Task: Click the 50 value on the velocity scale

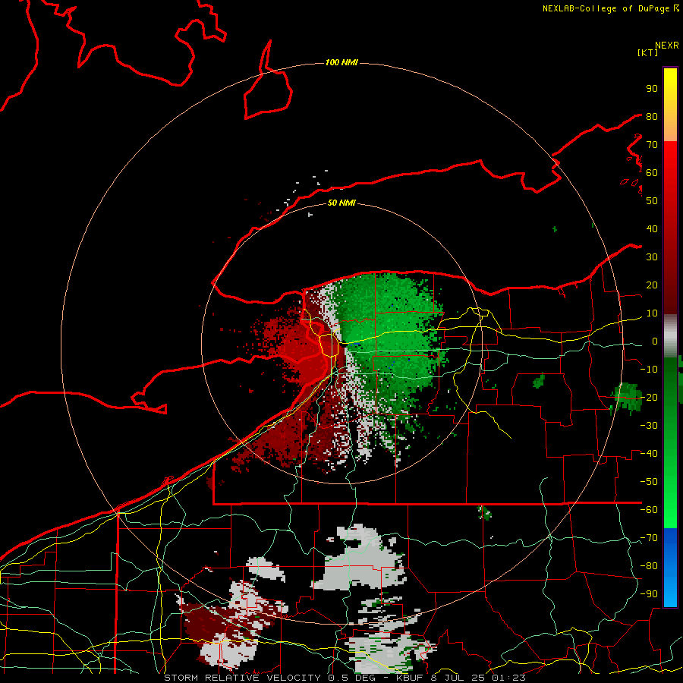Action: 652,201
